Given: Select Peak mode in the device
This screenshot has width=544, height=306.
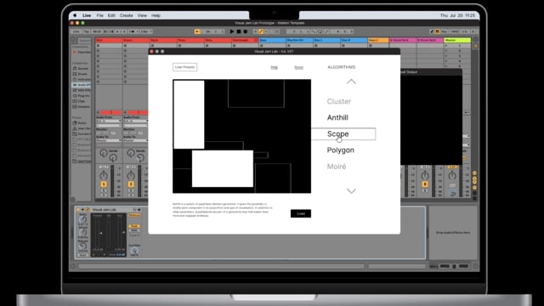Looking at the screenshot, I should pyautogui.click(x=134, y=226).
